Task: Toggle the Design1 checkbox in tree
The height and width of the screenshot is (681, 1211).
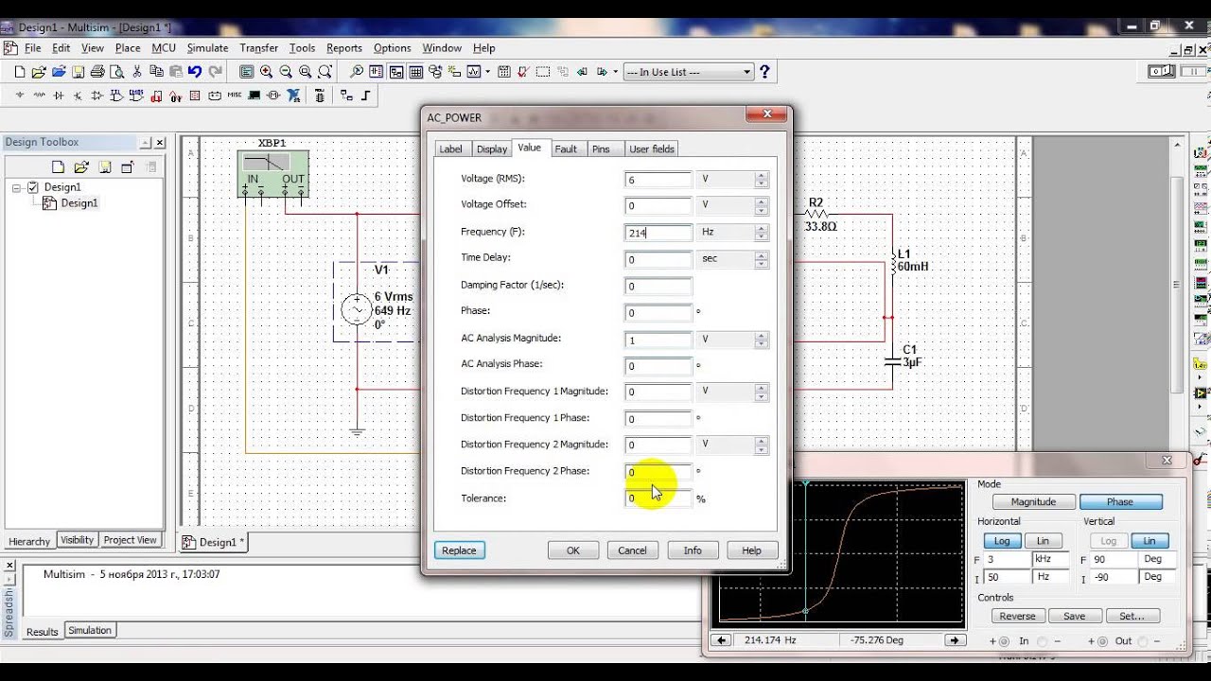Action: (33, 187)
